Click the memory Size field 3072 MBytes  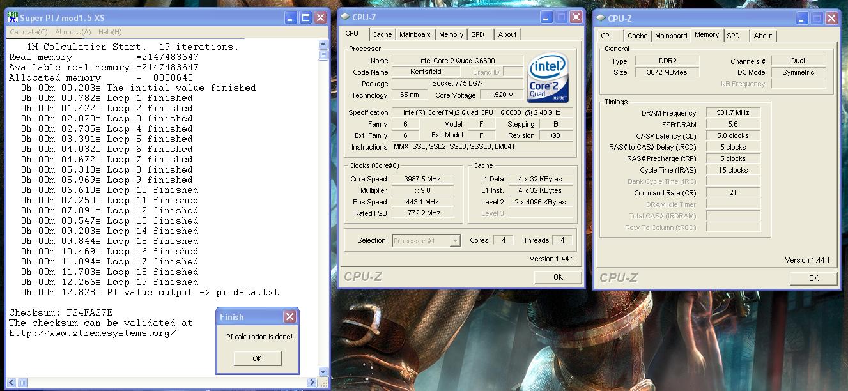click(x=668, y=73)
